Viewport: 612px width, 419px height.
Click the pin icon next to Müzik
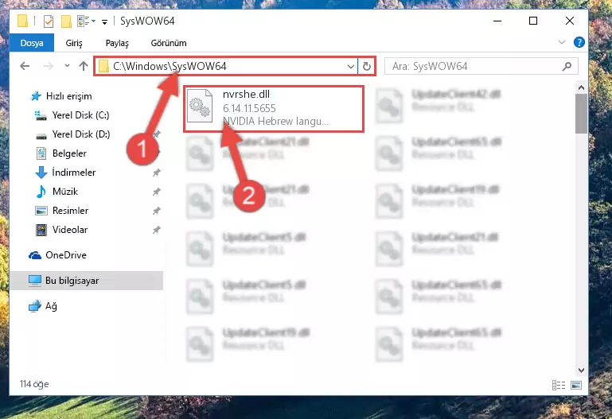tap(157, 192)
